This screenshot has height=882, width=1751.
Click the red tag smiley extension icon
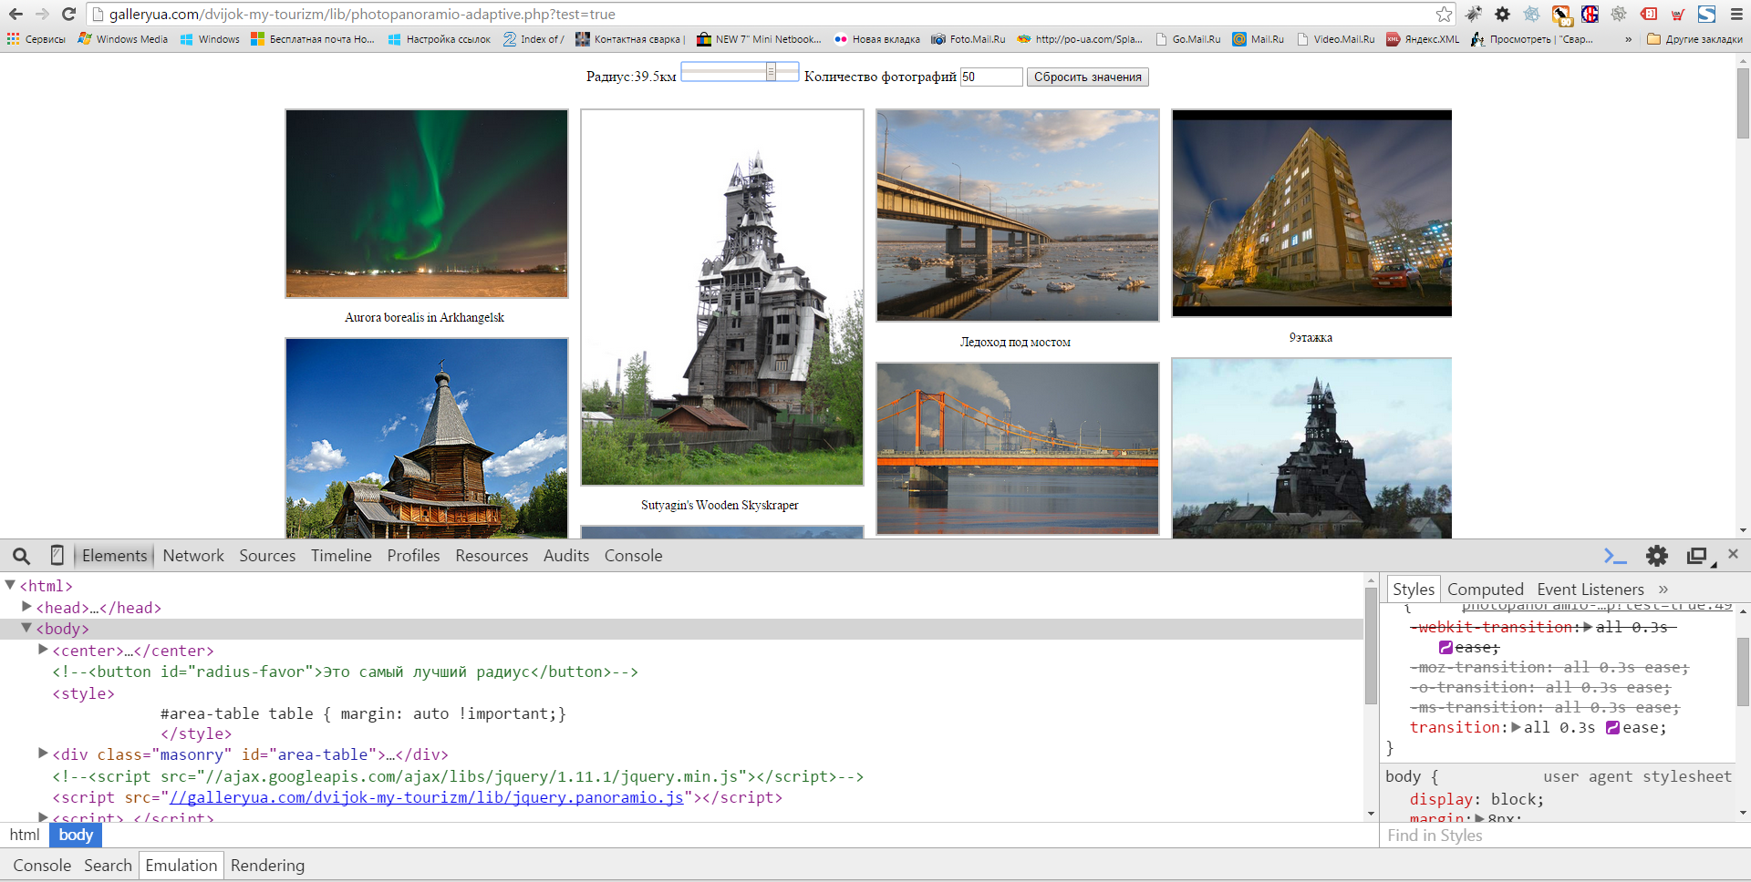(x=1649, y=14)
